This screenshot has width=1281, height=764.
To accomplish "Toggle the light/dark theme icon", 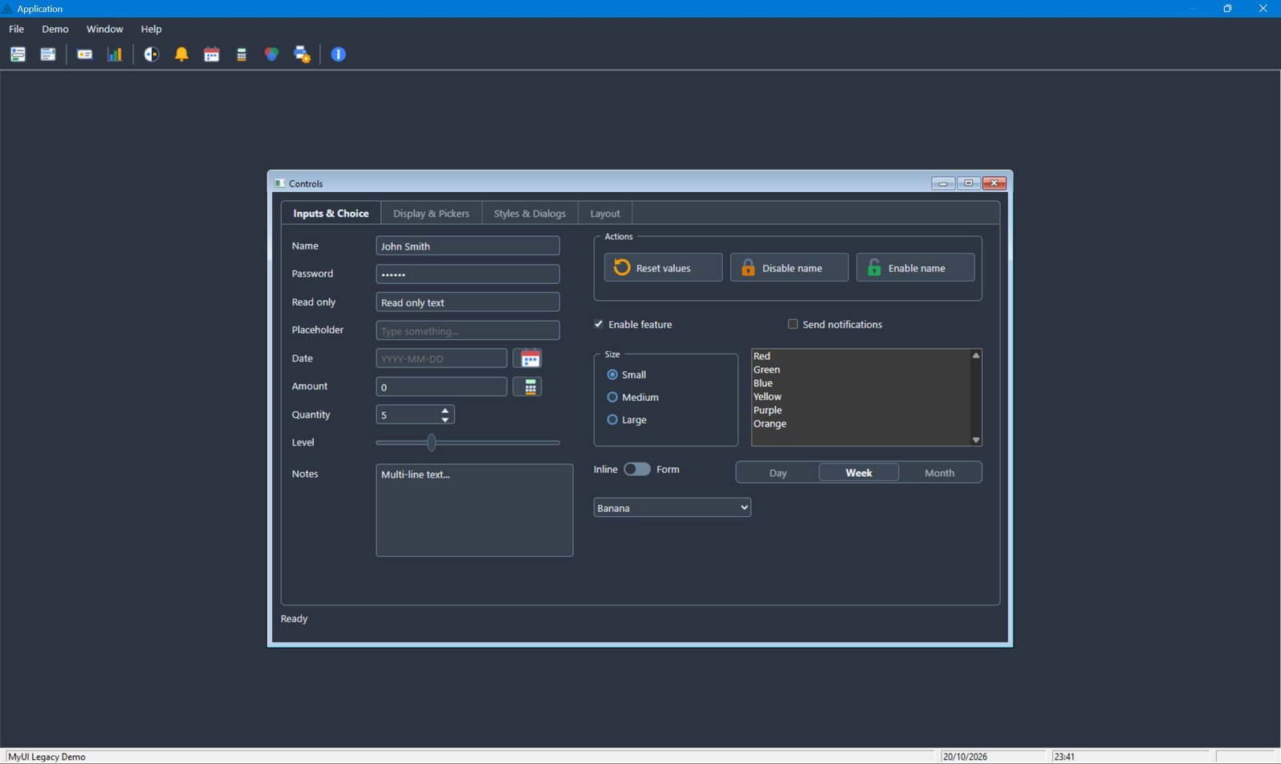I will [x=151, y=54].
